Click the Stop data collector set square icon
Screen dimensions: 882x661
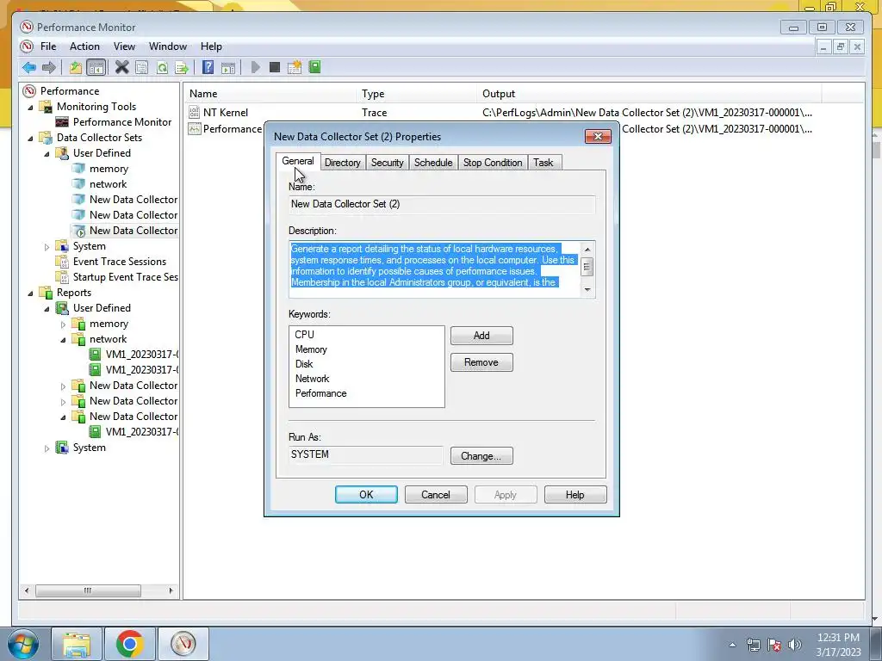tap(275, 67)
